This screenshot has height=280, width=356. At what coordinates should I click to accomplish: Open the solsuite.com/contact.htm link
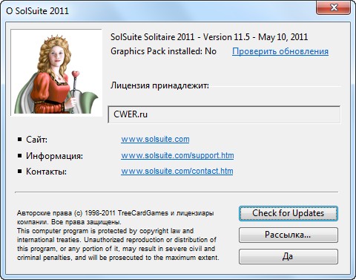pyautogui.click(x=177, y=171)
